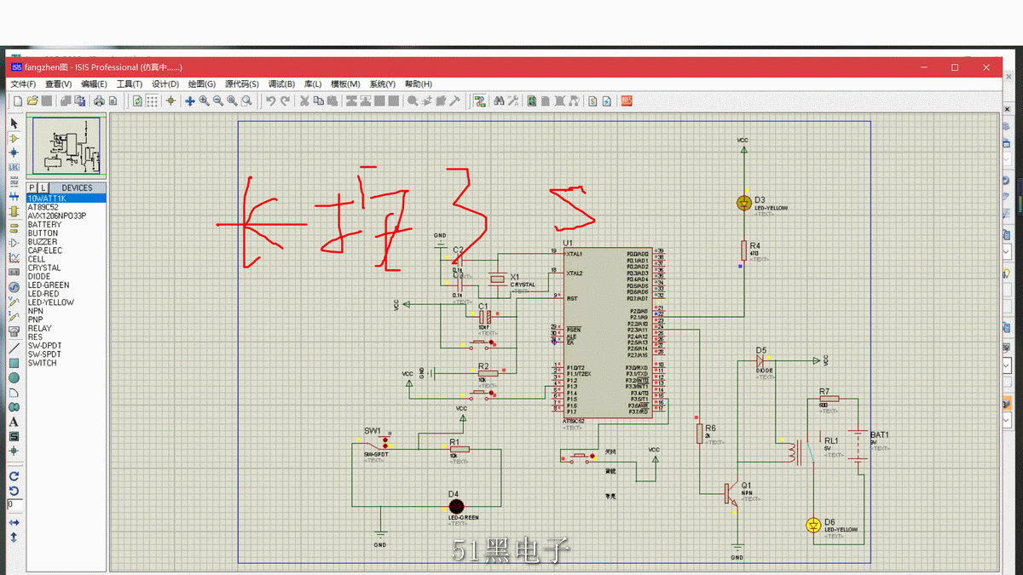This screenshot has height=575, width=1023.
Task: Click the open file folder icon
Action: coord(32,101)
